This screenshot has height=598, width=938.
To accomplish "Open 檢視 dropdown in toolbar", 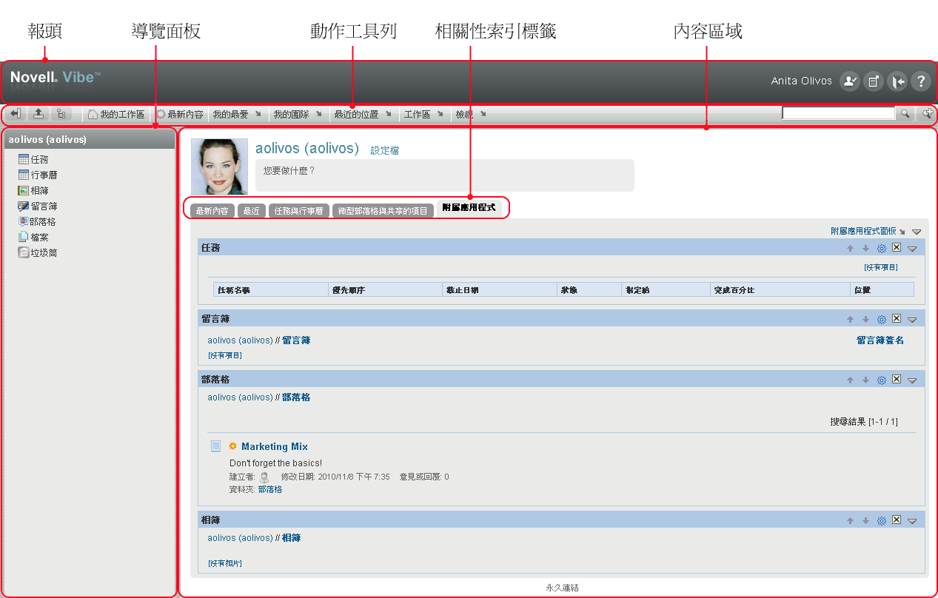I will (x=471, y=115).
